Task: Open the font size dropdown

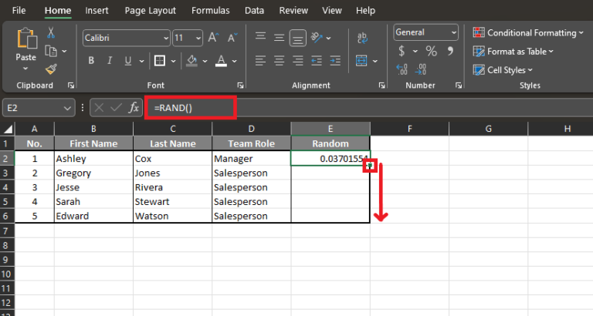Action: 198,38
